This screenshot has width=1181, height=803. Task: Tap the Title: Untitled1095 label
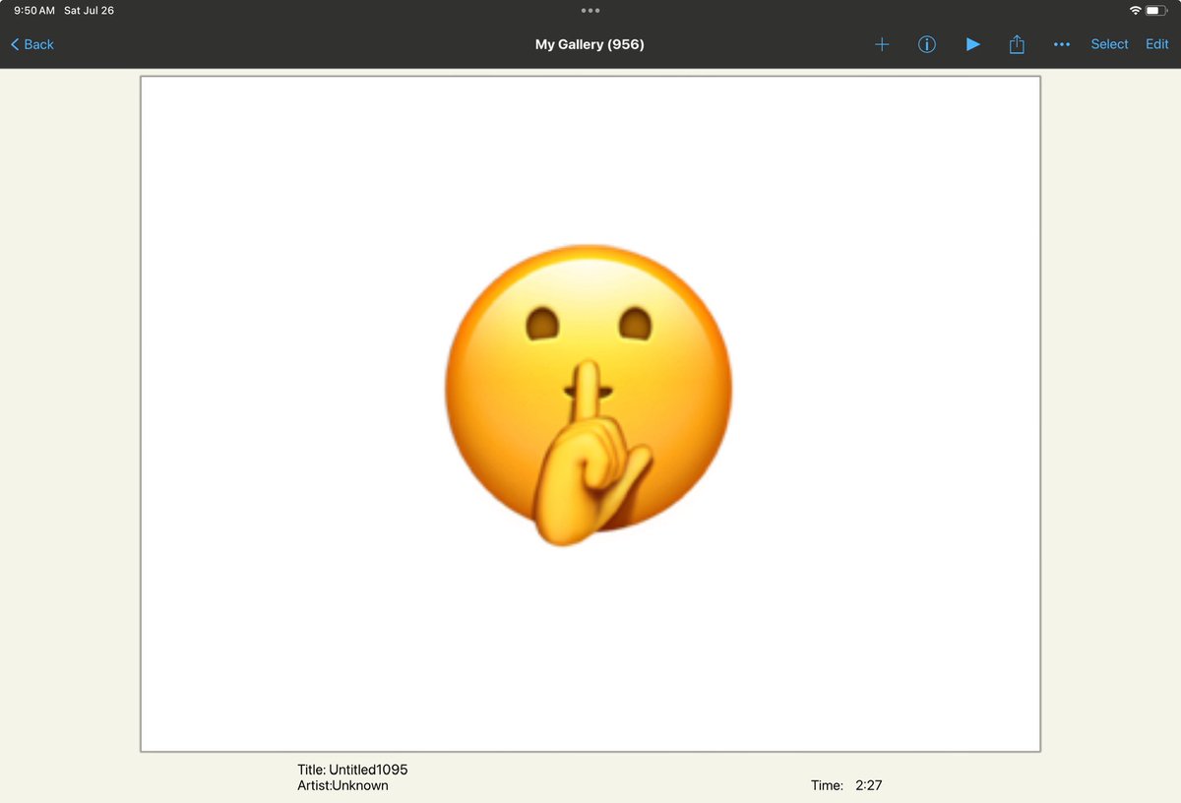click(x=352, y=770)
